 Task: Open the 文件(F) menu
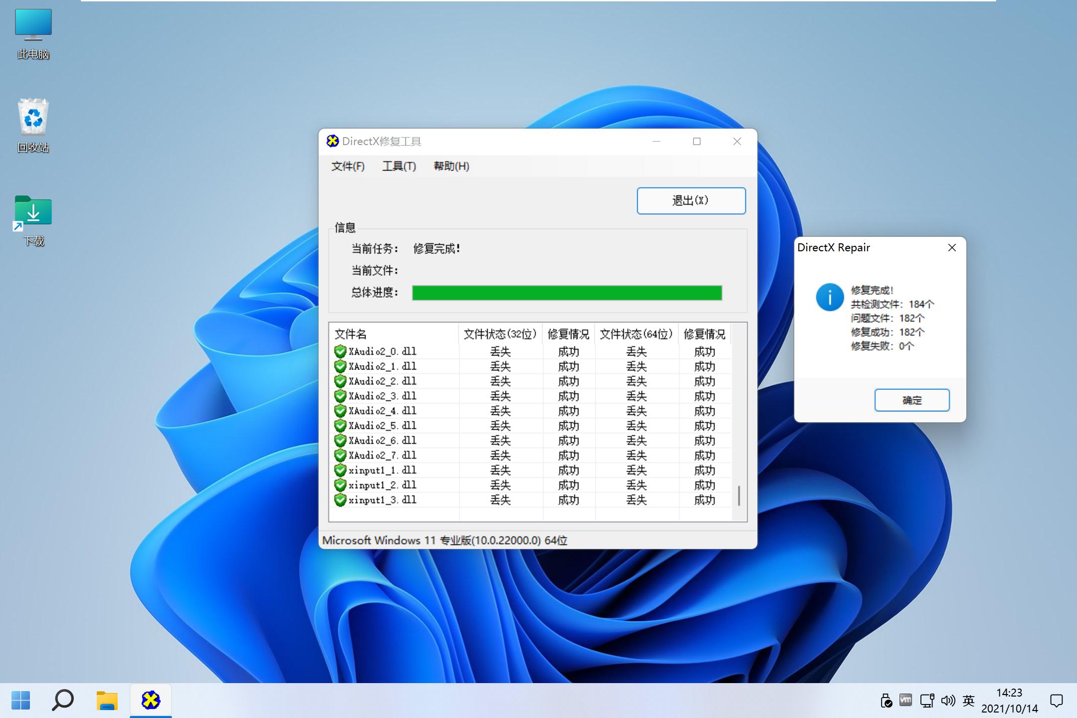click(x=348, y=166)
